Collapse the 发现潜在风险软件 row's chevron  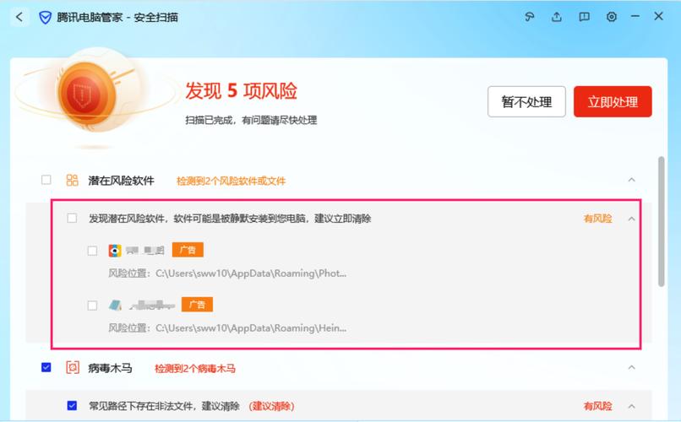click(630, 219)
